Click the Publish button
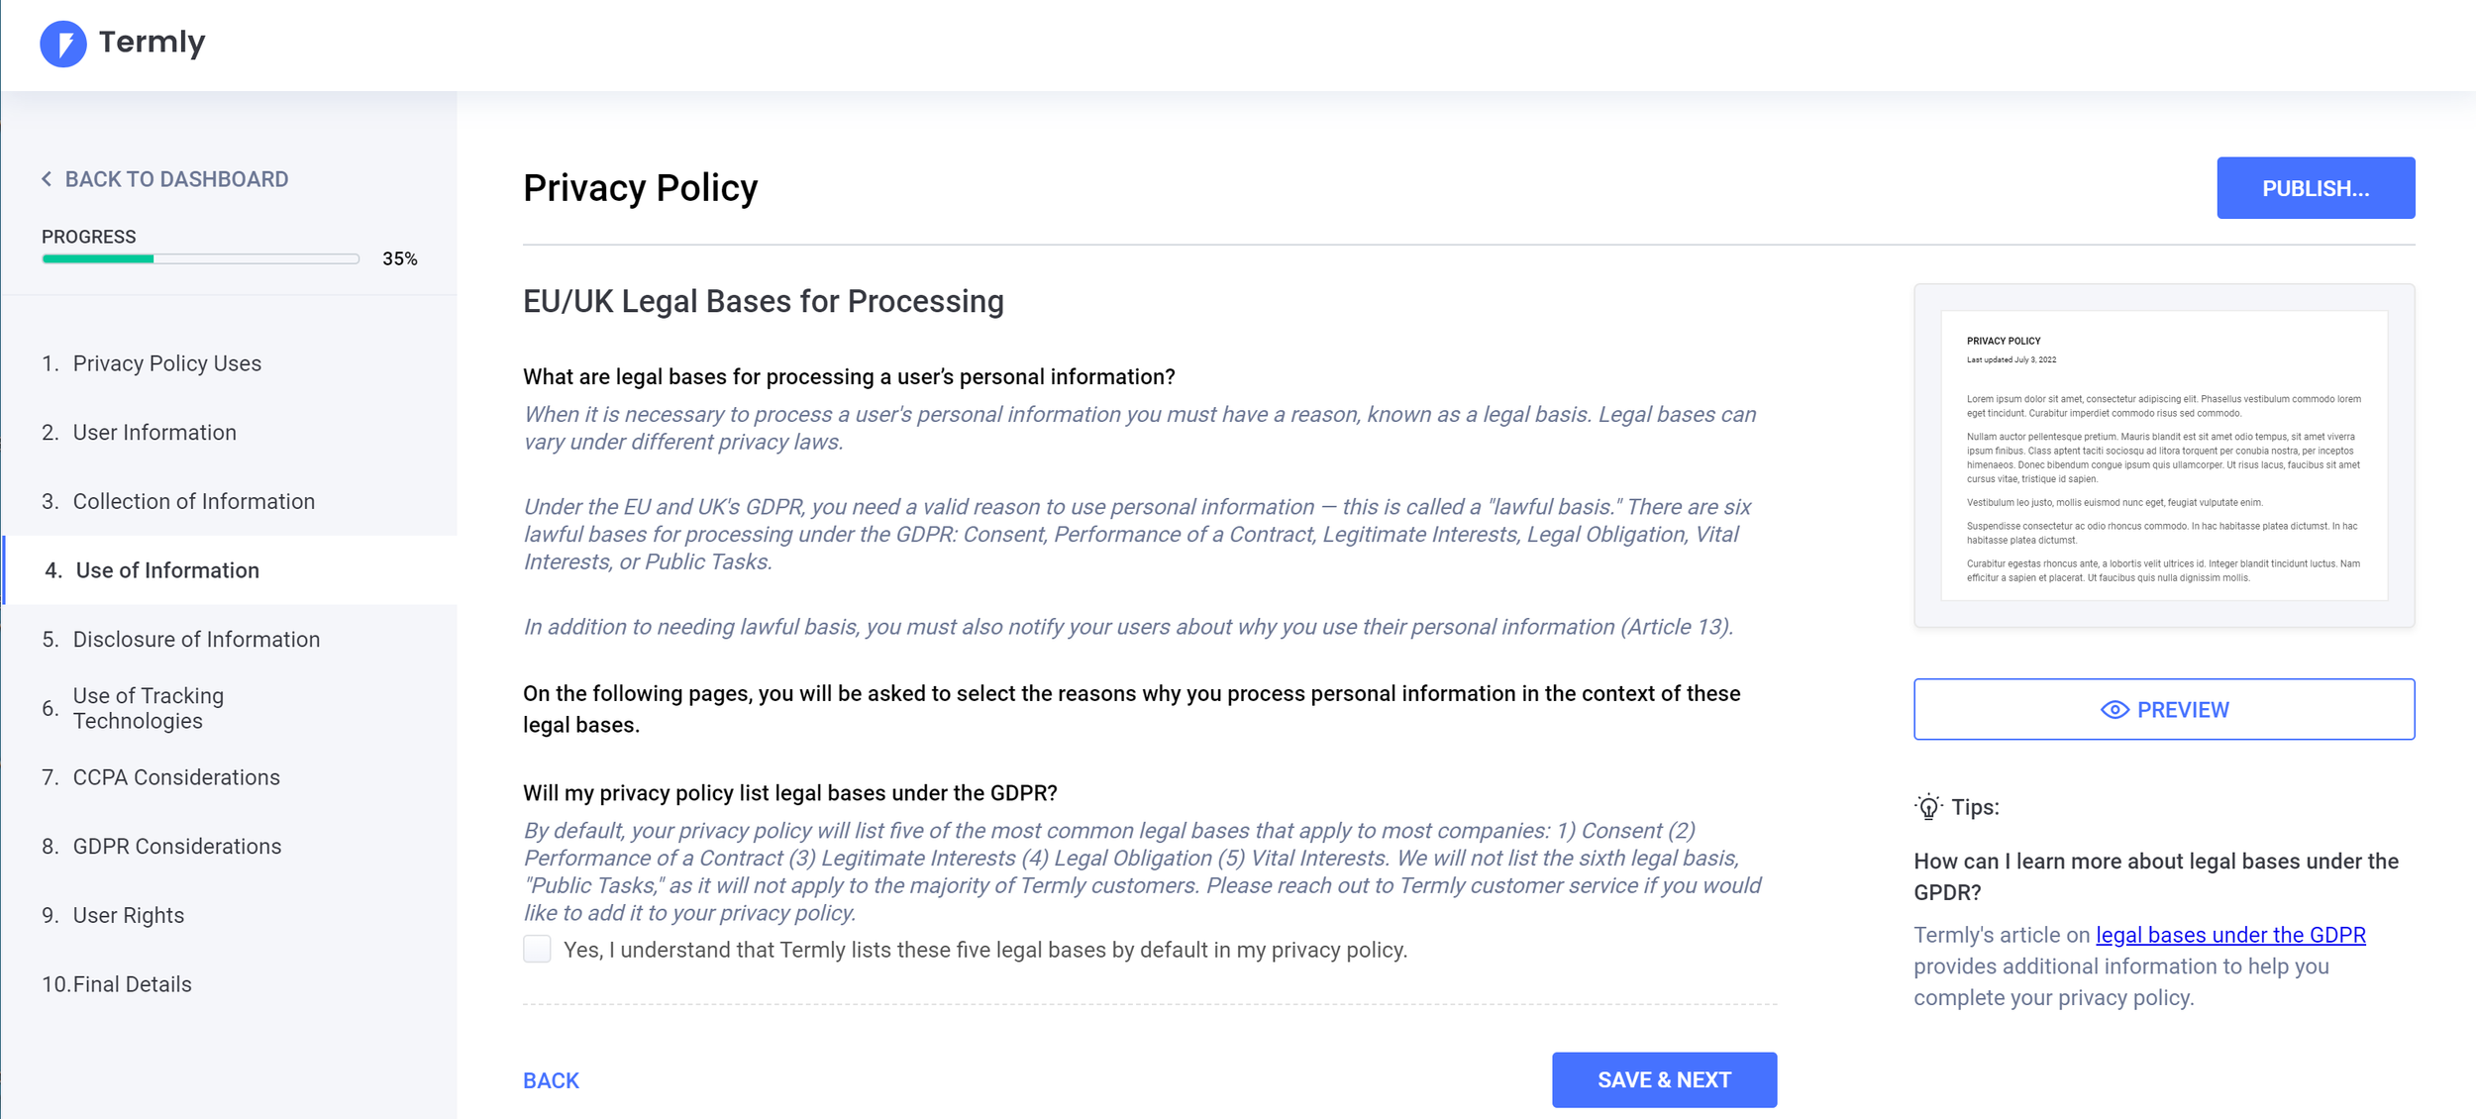 coord(2315,188)
